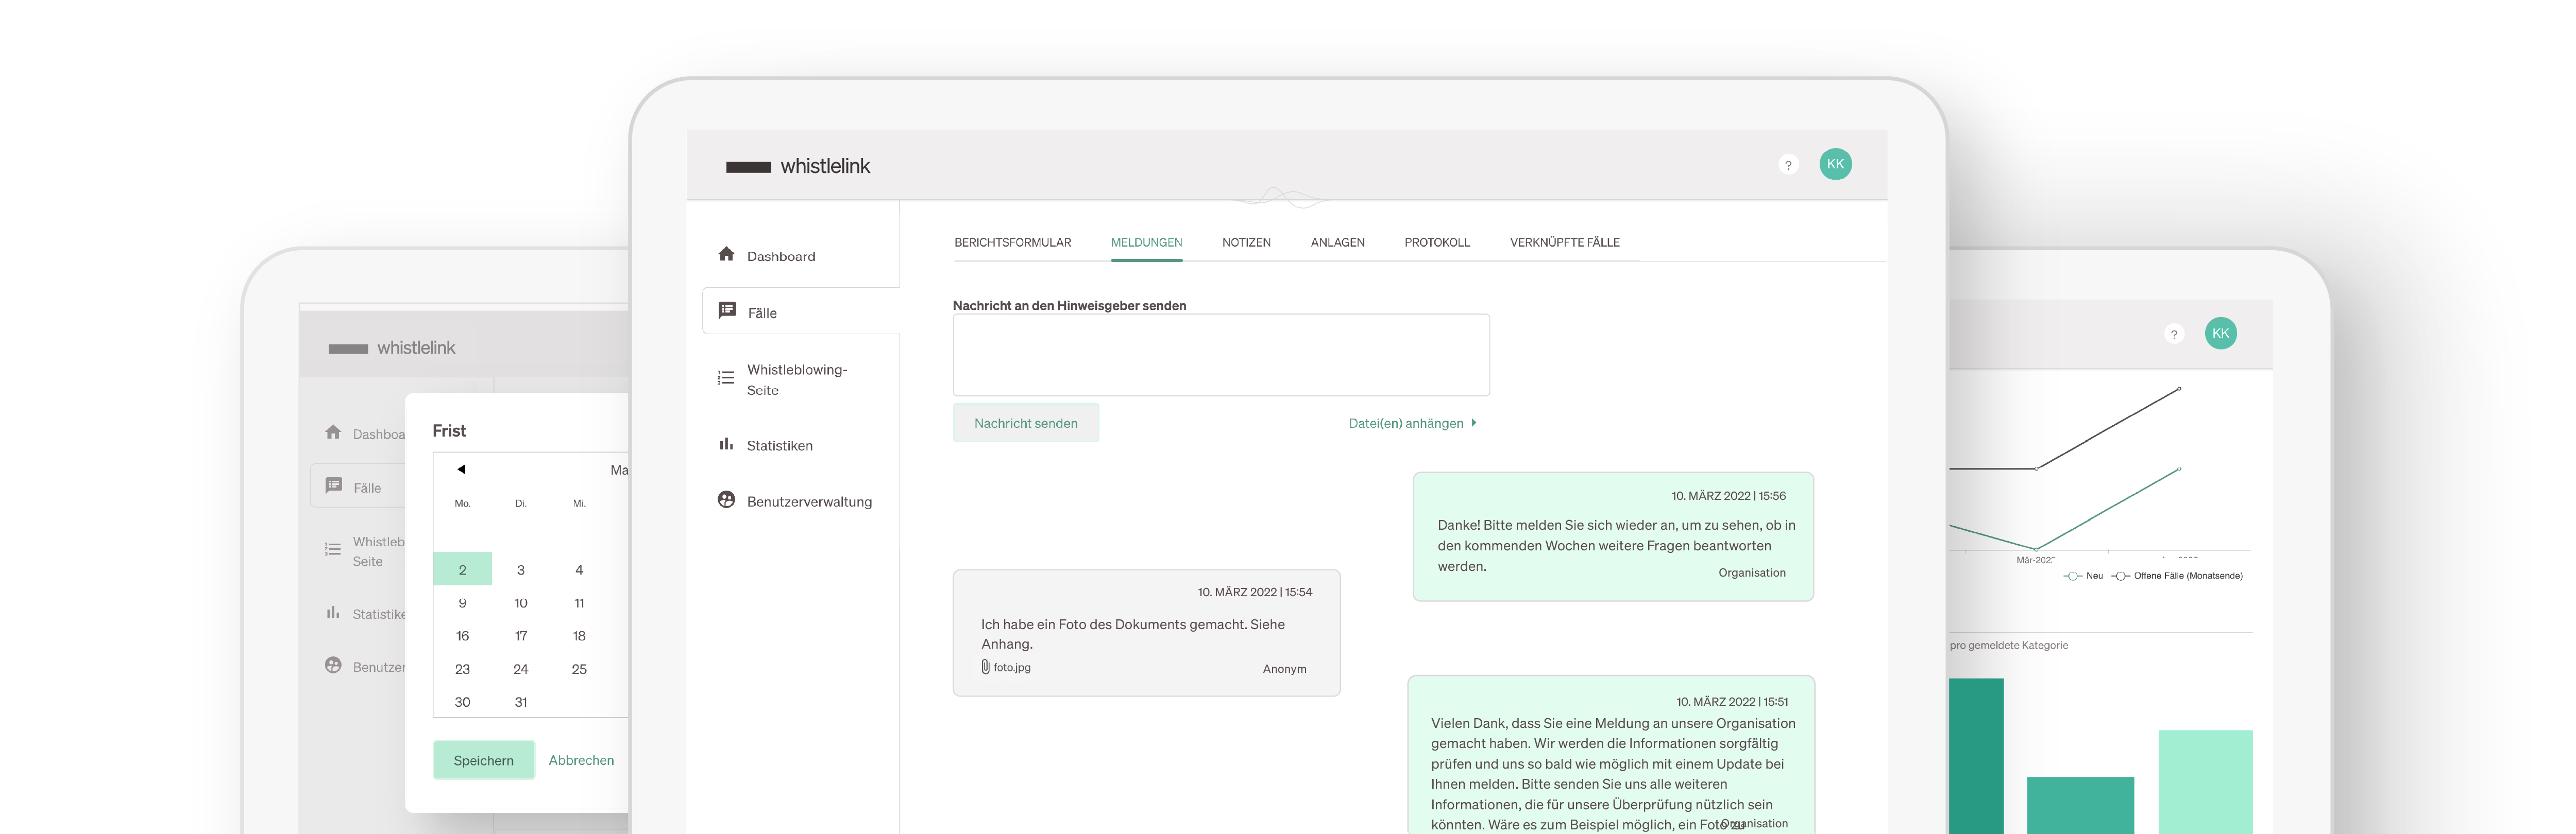Screen dimensions: 2576x834
Task: Switch to the Protokoll tab
Action: point(1437,242)
